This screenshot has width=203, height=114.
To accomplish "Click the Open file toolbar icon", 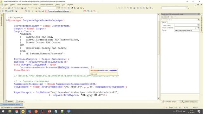I will [x=6, y=8].
